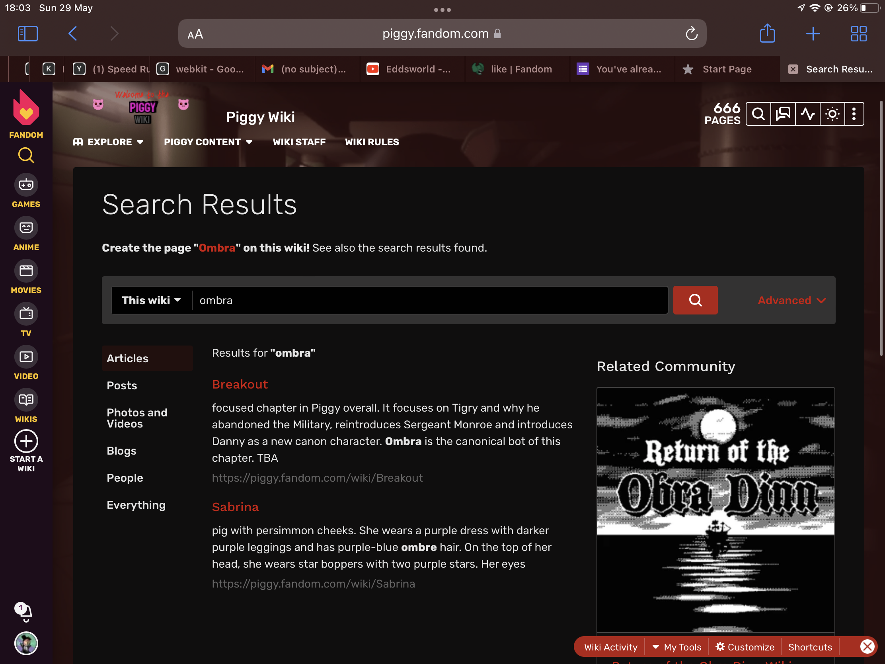The width and height of the screenshot is (885, 664).
Task: Click the Start a Wiki plus icon
Action: tap(26, 441)
